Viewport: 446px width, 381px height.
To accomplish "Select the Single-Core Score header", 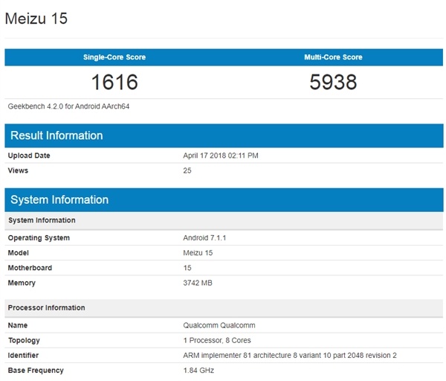I will [x=114, y=57].
